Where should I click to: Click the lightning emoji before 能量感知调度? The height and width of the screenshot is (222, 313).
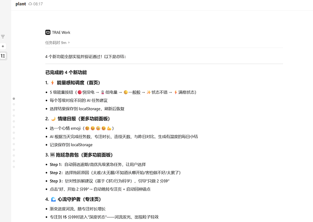[53, 83]
